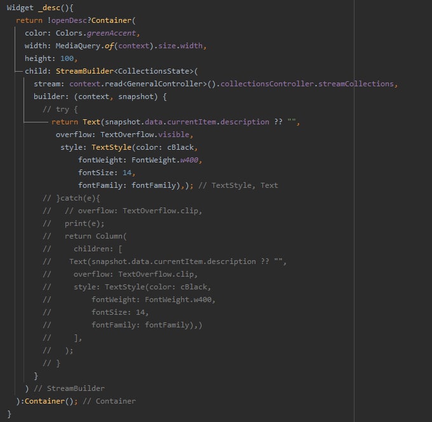Click the "builder:" parameter name
Viewport: 432px width, 422px height.
click(51, 96)
